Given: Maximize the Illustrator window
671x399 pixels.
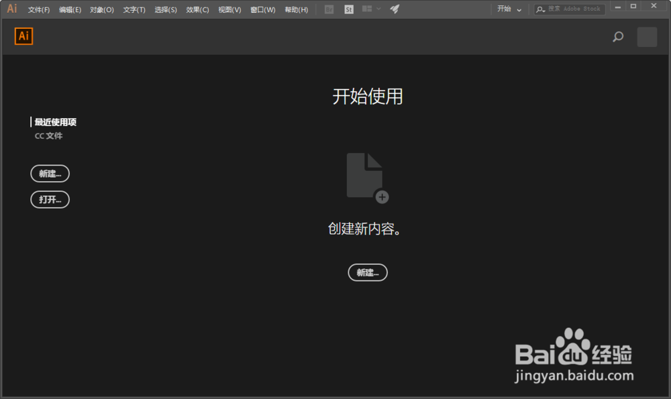Looking at the screenshot, I should click(633, 7).
